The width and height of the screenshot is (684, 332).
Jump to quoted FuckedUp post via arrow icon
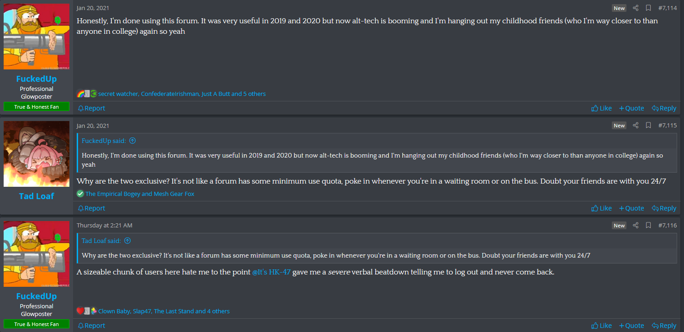tap(132, 141)
